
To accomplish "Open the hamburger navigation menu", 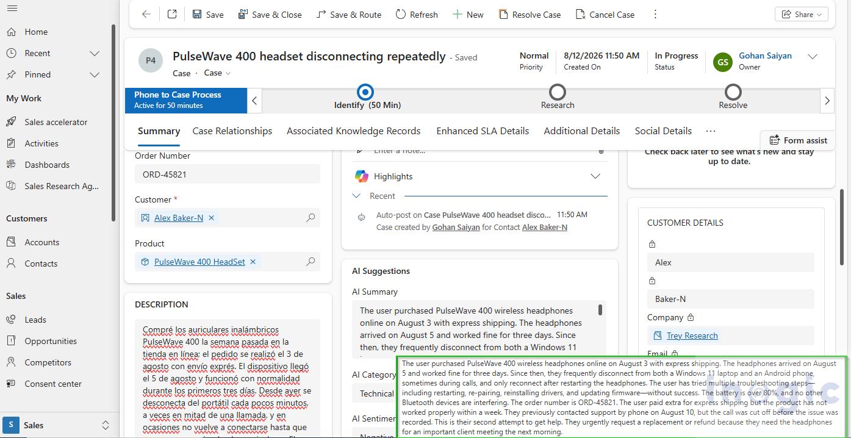I will coord(12,9).
